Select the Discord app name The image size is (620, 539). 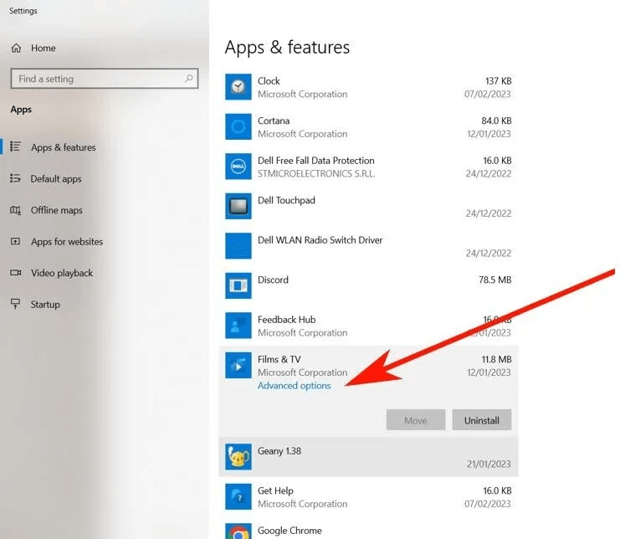pyautogui.click(x=273, y=280)
